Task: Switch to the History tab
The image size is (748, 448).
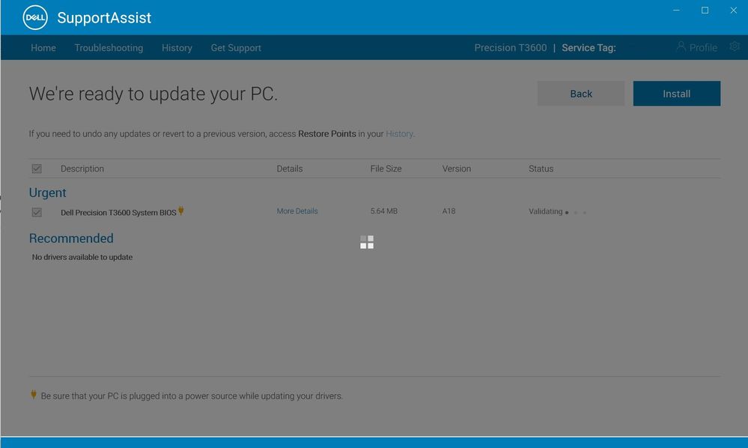Action: pos(177,48)
